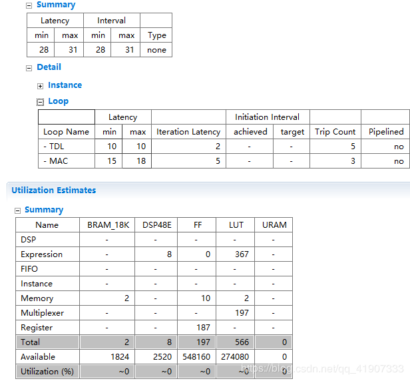Collapse the Utilization Estimates Summary section
410x381 pixels.
tap(17, 210)
